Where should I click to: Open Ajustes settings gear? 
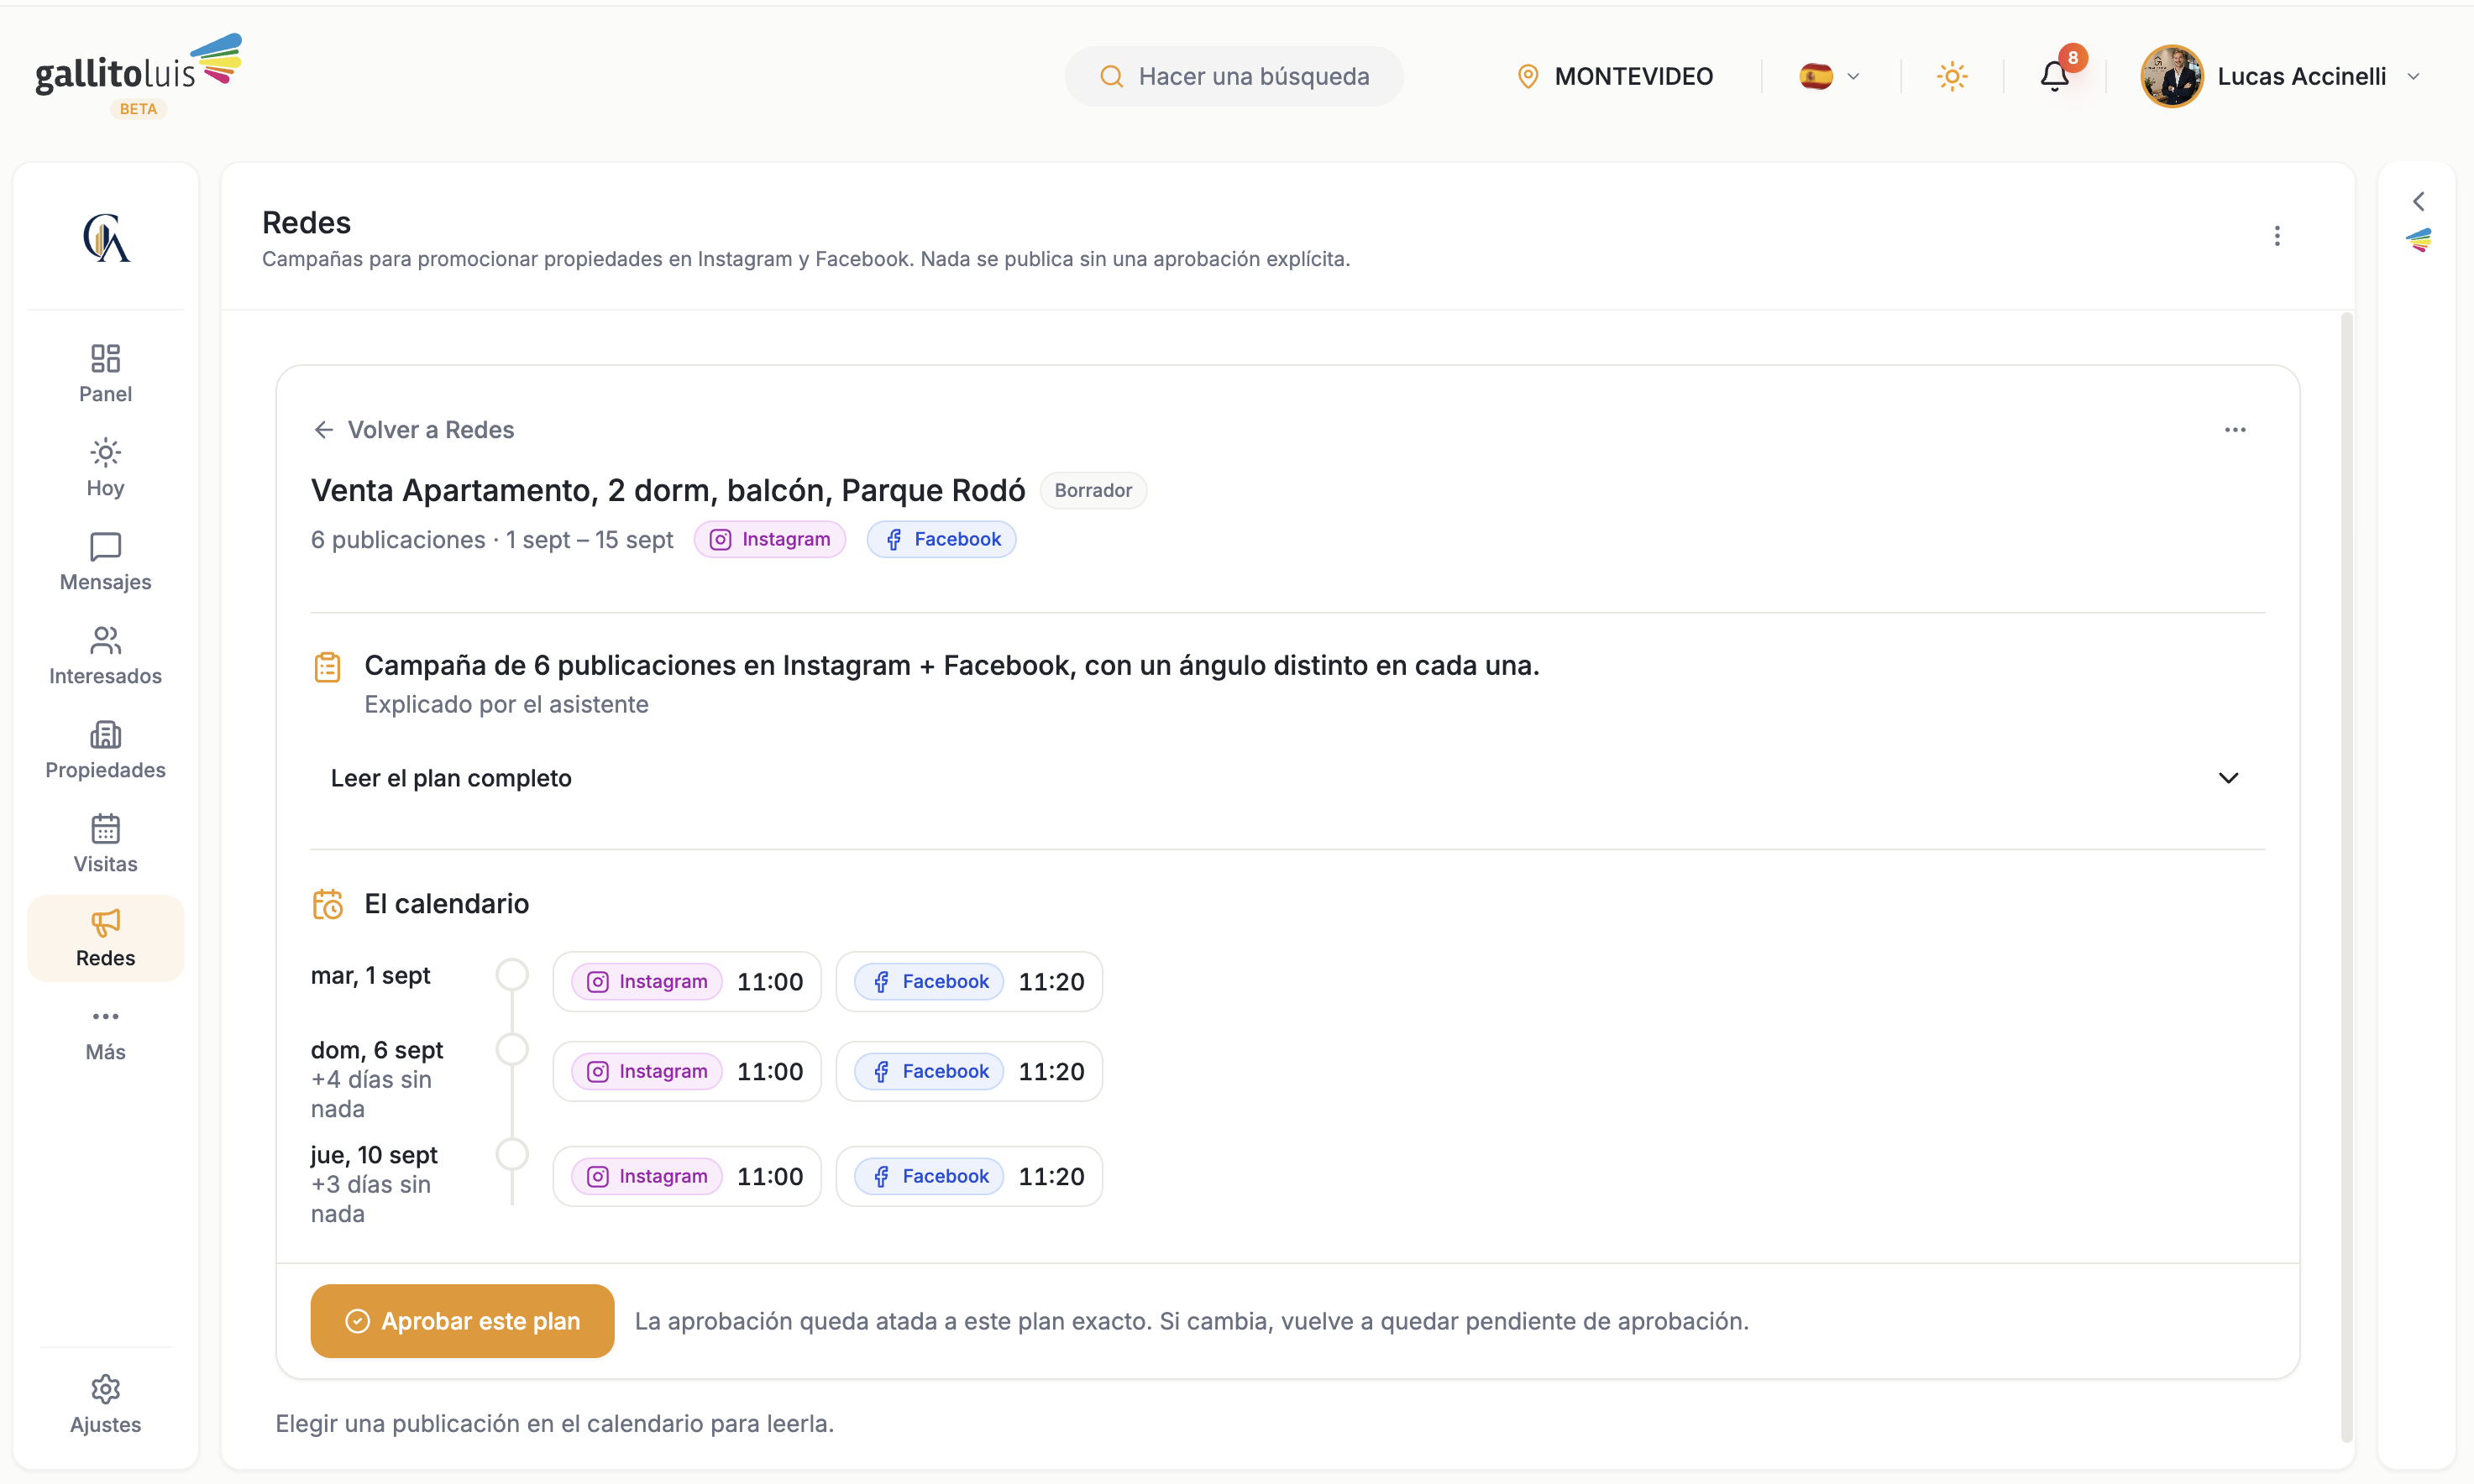(x=105, y=1404)
